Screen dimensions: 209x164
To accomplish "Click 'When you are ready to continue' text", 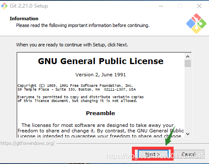I will (x=72, y=45).
